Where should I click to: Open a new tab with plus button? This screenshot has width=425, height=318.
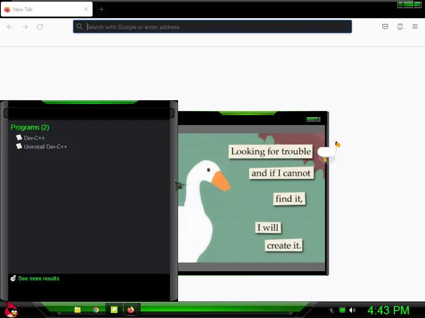[x=101, y=10]
